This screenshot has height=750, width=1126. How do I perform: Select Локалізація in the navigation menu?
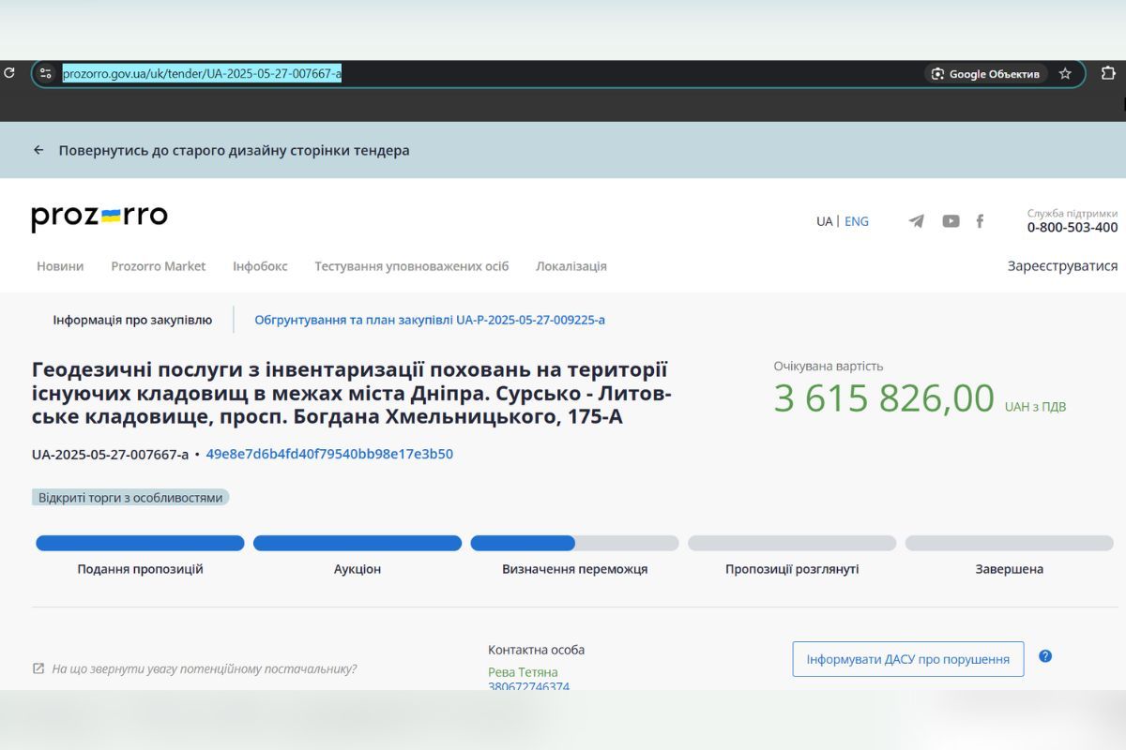(571, 266)
